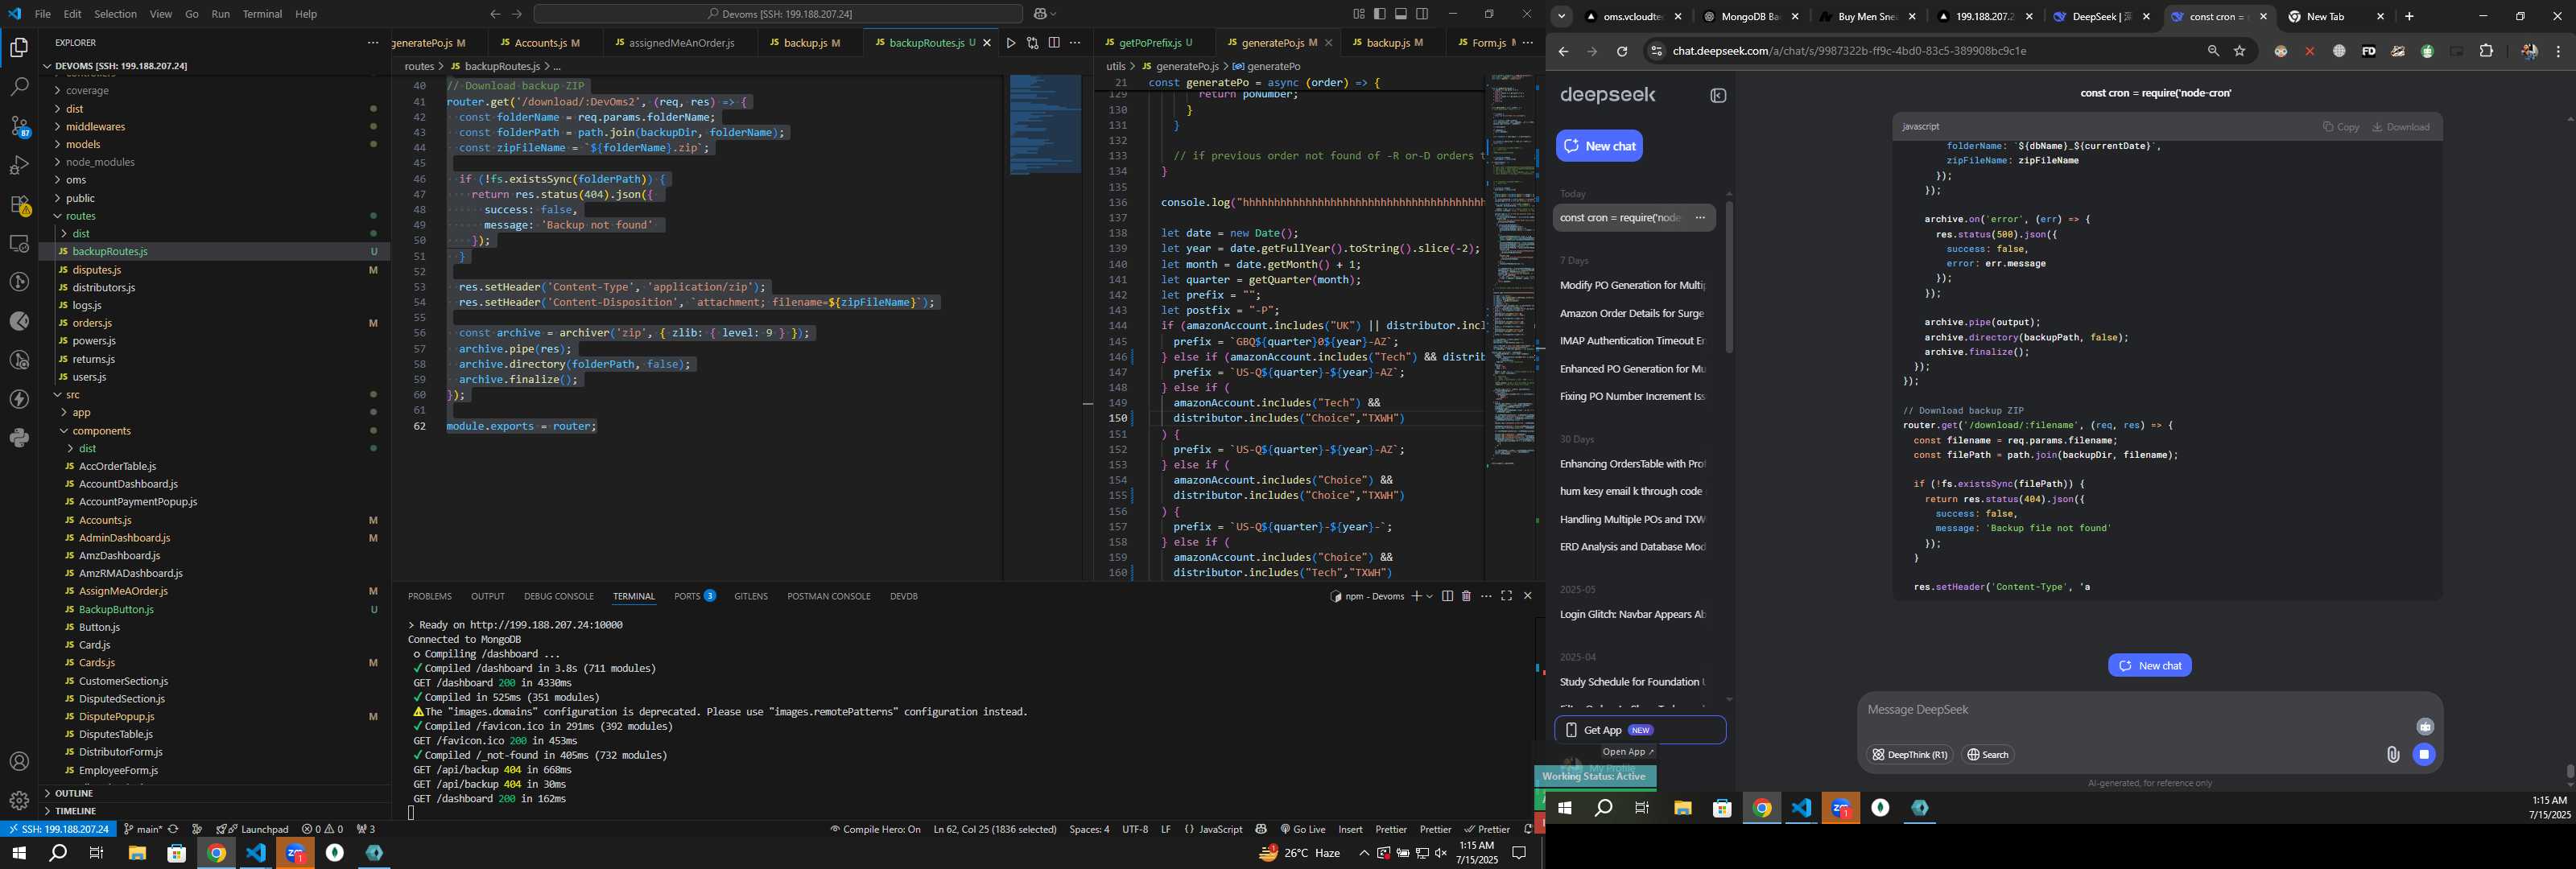Viewport: 2576px width, 869px height.
Task: Switch to the assignedMeAnOrder.js tab
Action: point(680,43)
